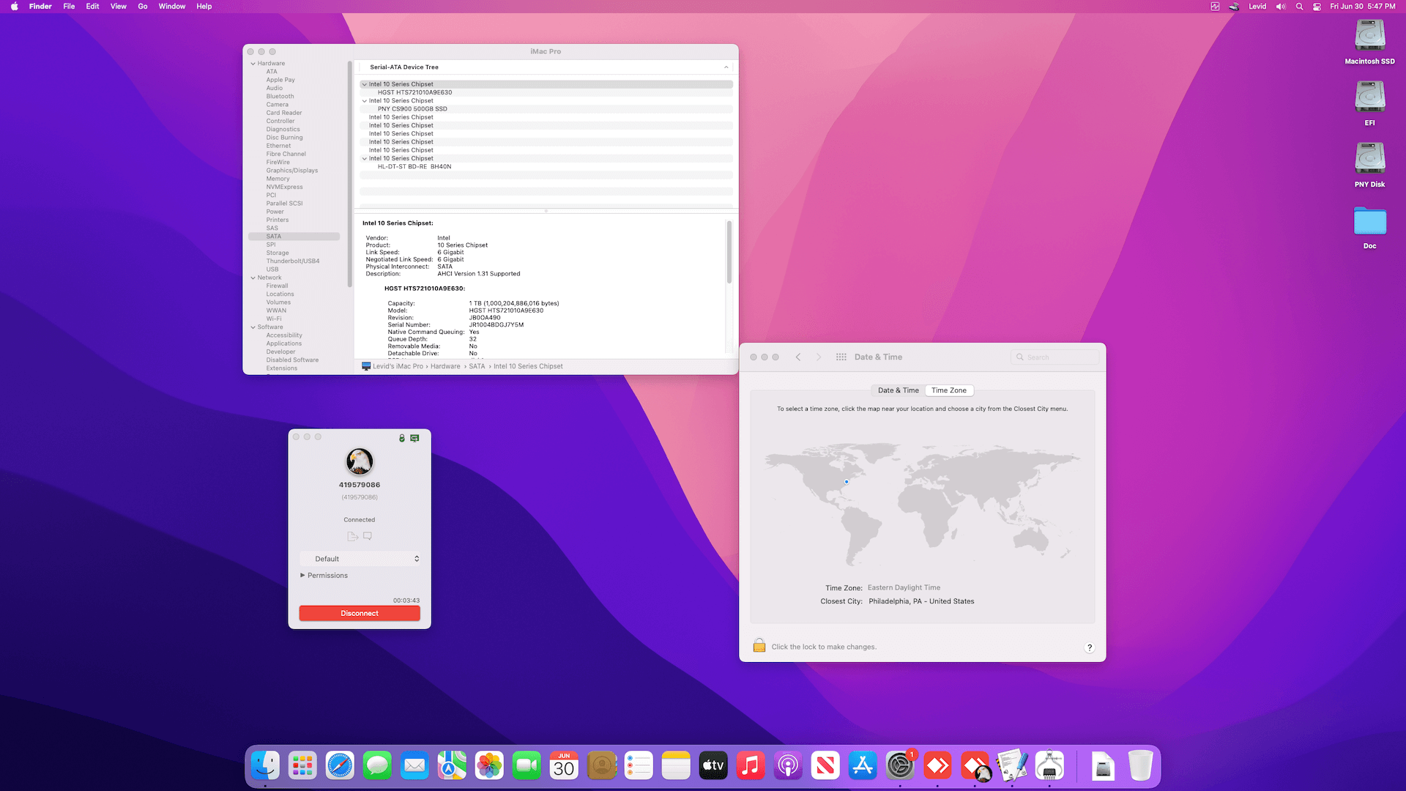The width and height of the screenshot is (1406, 791).
Task: Click the green monitor icon in the AnyDesk window
Action: pyautogui.click(x=414, y=438)
